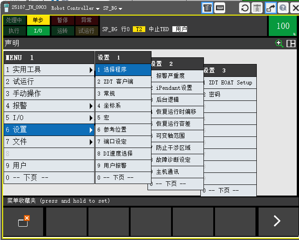
Task: Click the next arrow in bottom bar
Action: pos(277,221)
